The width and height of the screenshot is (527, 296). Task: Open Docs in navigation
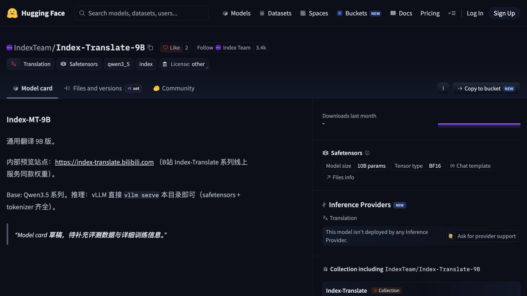coord(401,13)
